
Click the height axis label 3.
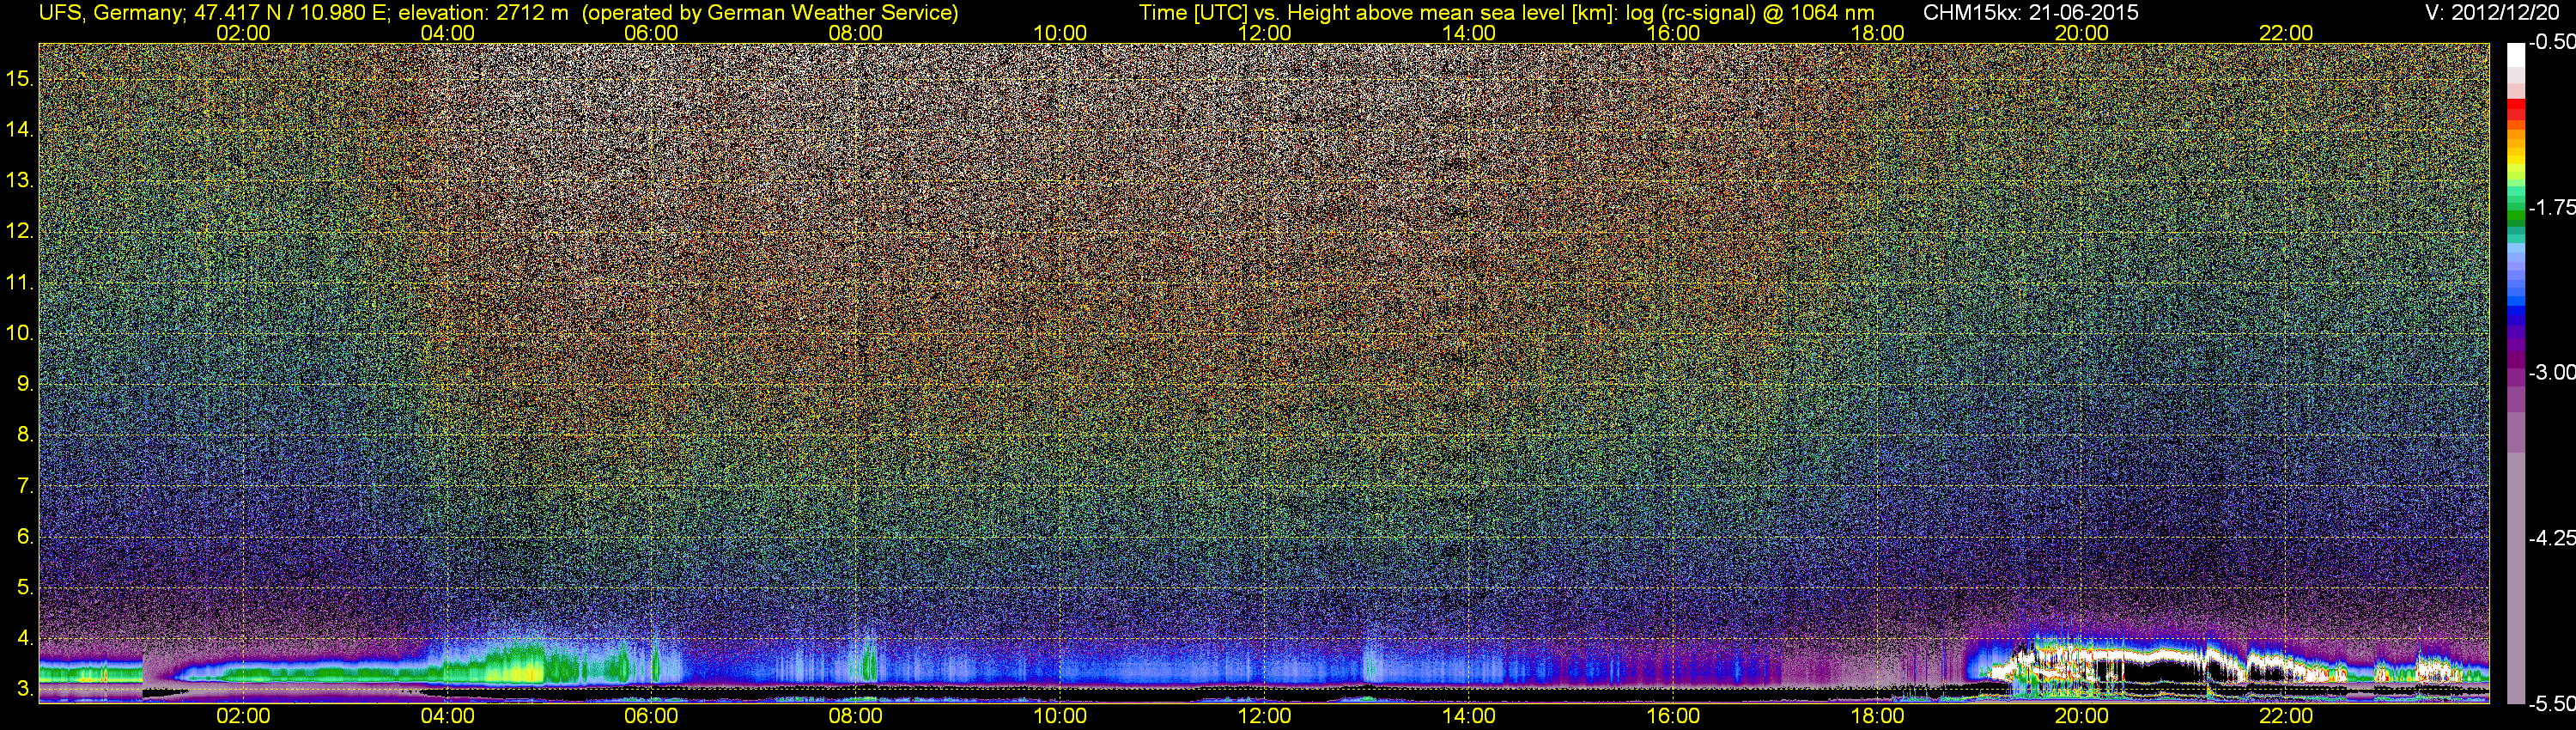[25, 689]
